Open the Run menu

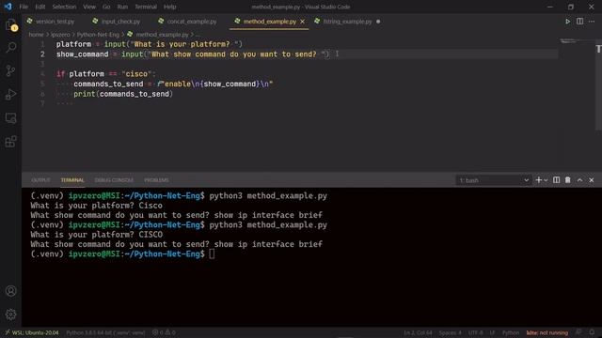tap(122, 7)
